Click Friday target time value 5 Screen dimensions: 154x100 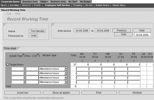point(134,65)
